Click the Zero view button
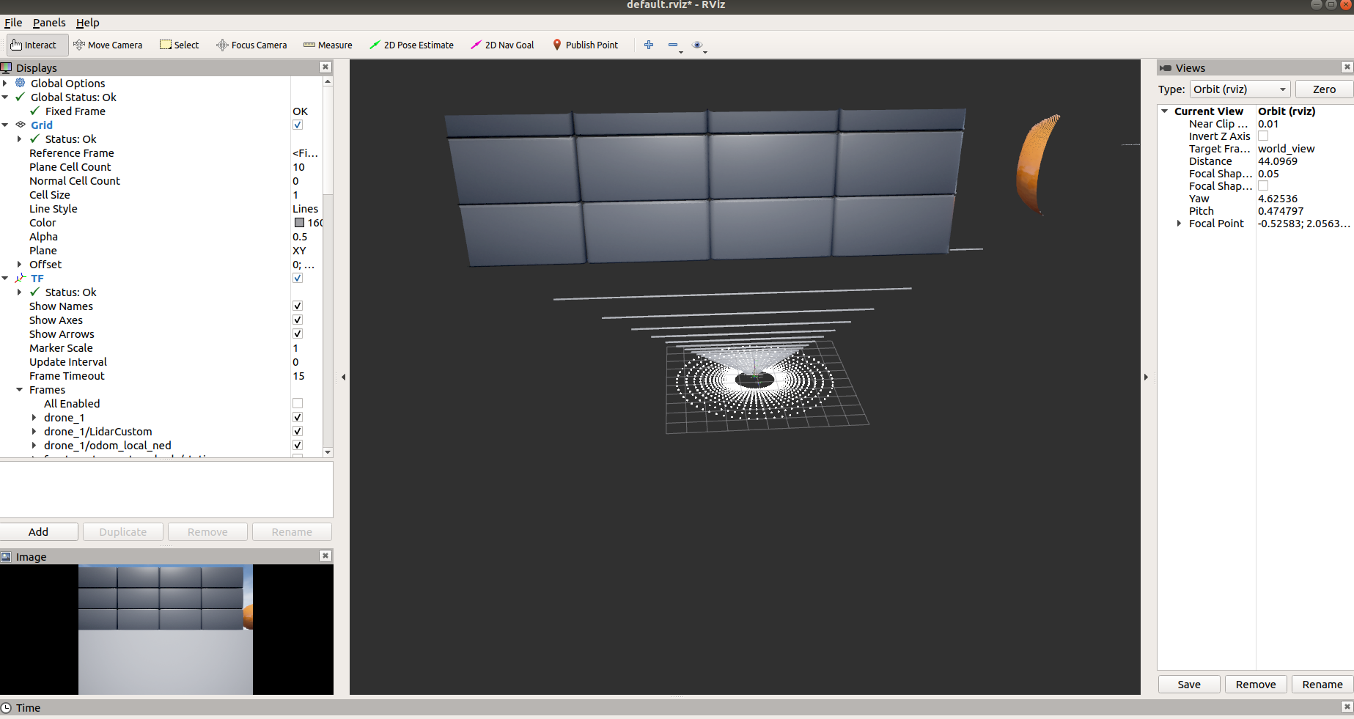Screen dimensions: 1354x719 (1323, 89)
